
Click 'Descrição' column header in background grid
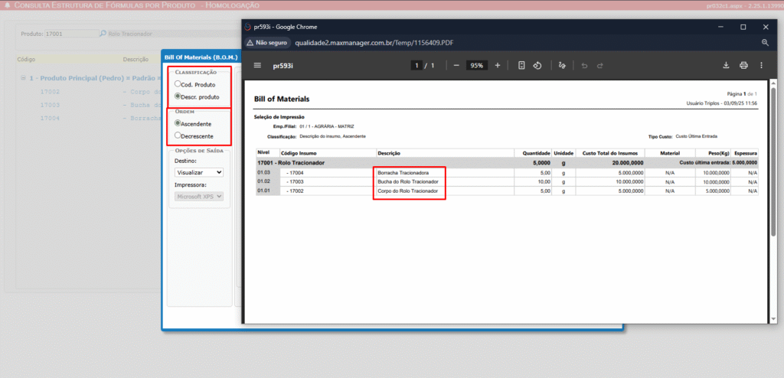tap(136, 59)
